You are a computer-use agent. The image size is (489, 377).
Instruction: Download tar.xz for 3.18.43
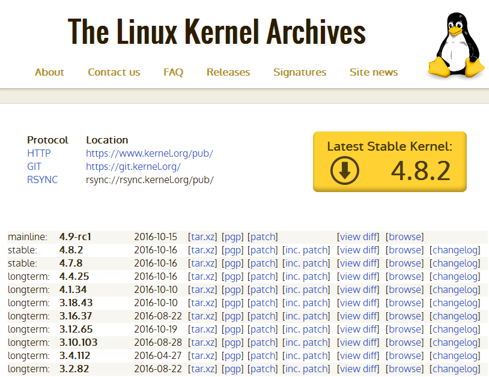tap(202, 303)
